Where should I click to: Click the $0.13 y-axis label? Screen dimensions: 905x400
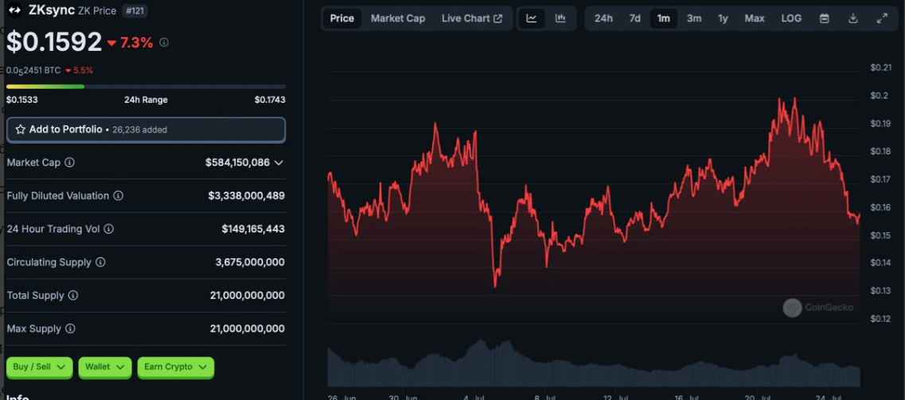881,291
